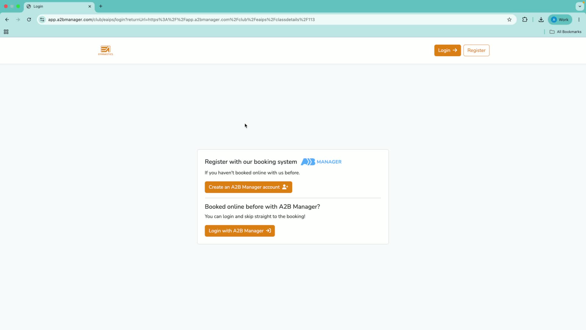Open the browser extensions menu
Image resolution: width=586 pixels, height=330 pixels.
525,20
